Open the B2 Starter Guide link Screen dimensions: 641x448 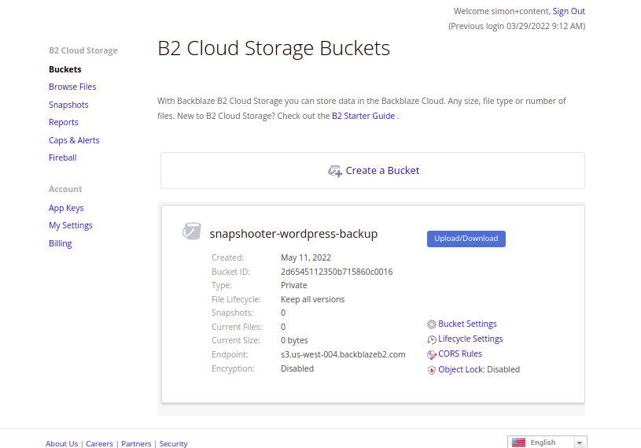(363, 116)
